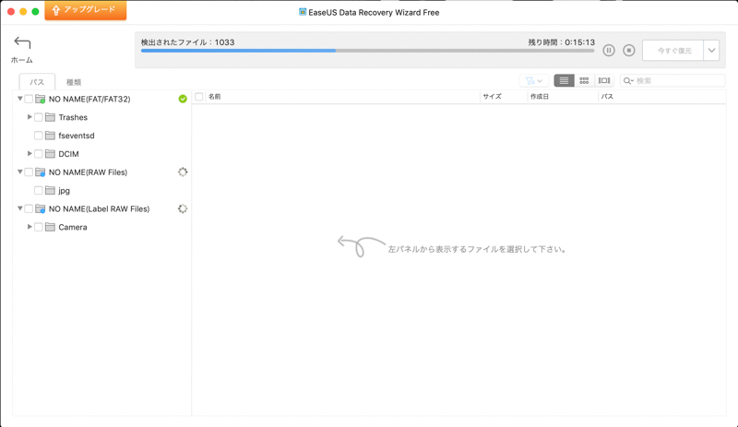This screenshot has width=738, height=427.
Task: Select the Camera row
Action: [101, 227]
